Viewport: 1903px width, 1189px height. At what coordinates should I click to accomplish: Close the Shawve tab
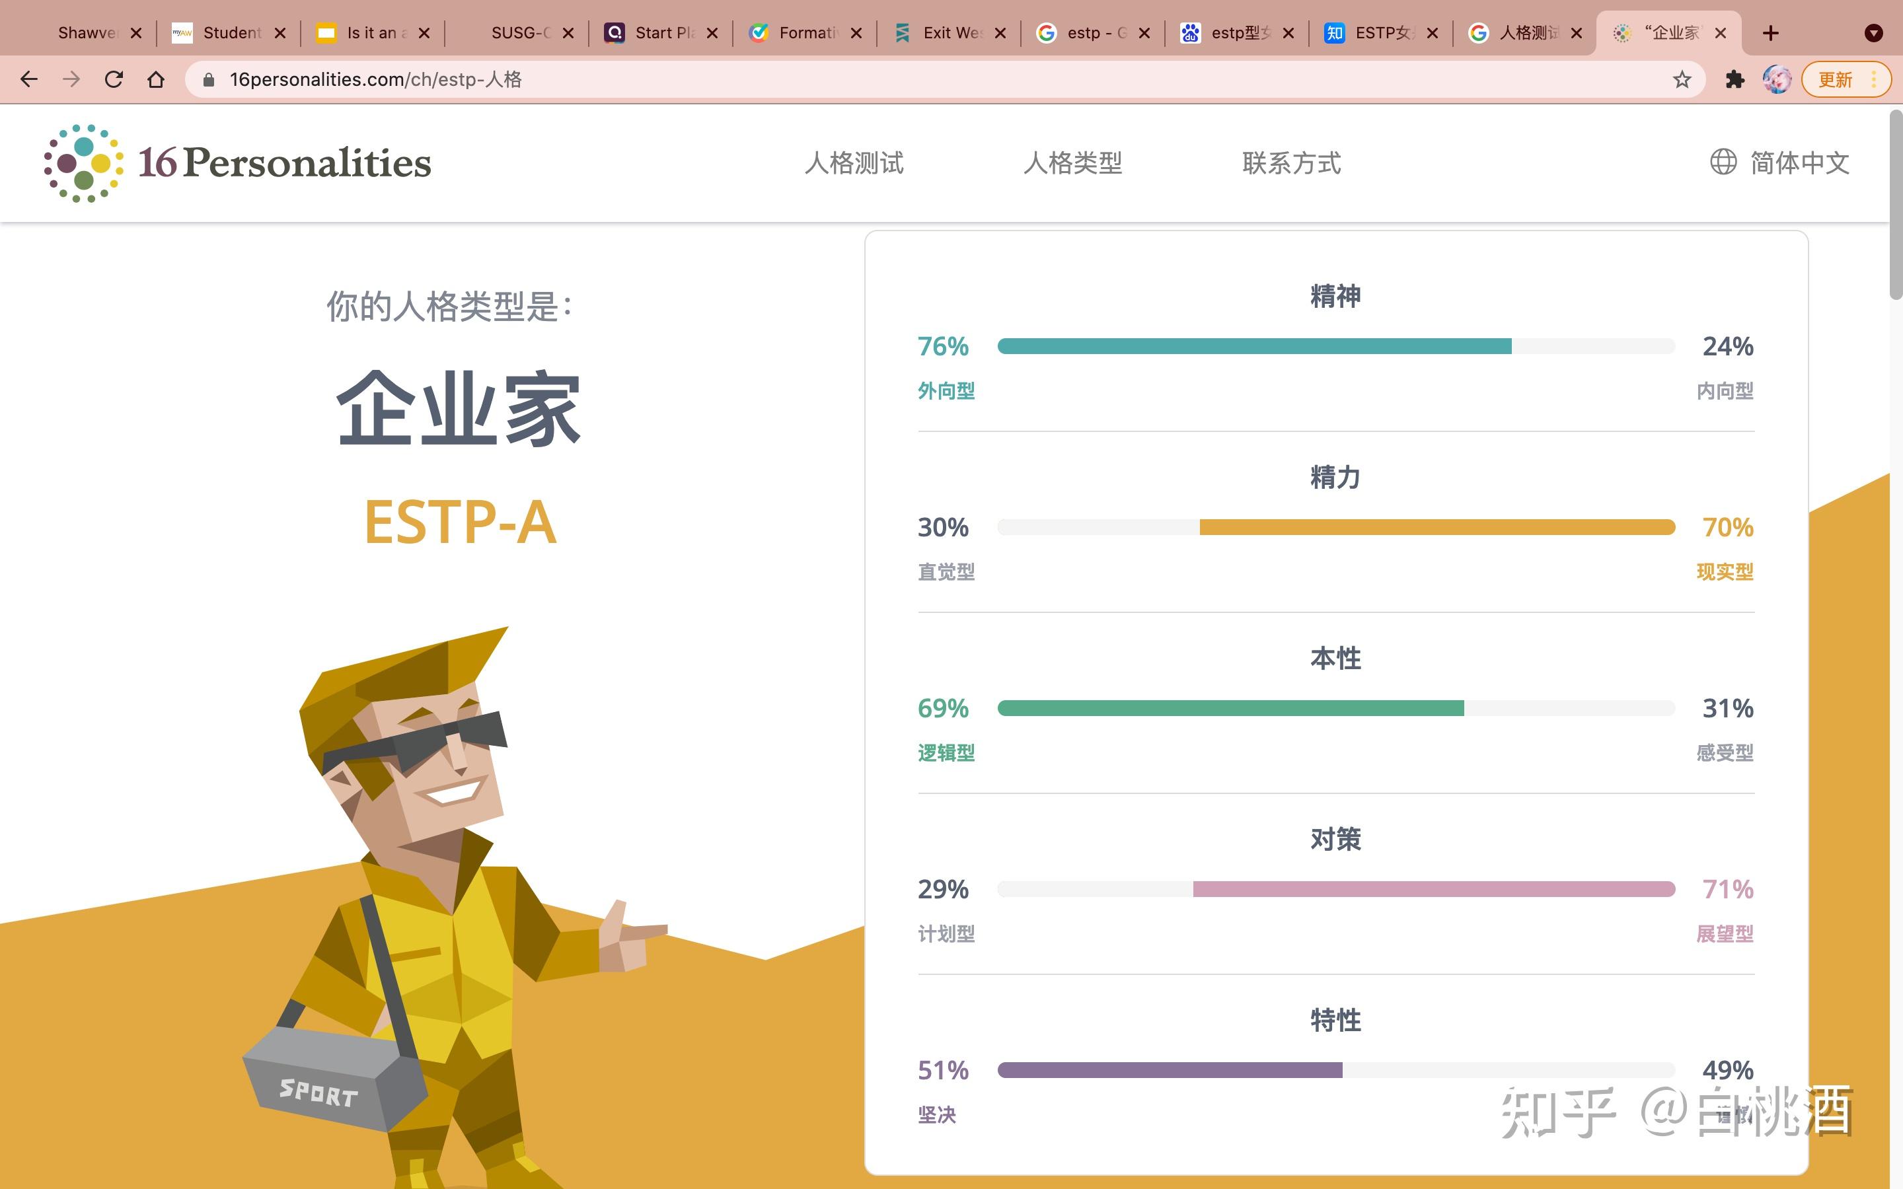tap(136, 33)
